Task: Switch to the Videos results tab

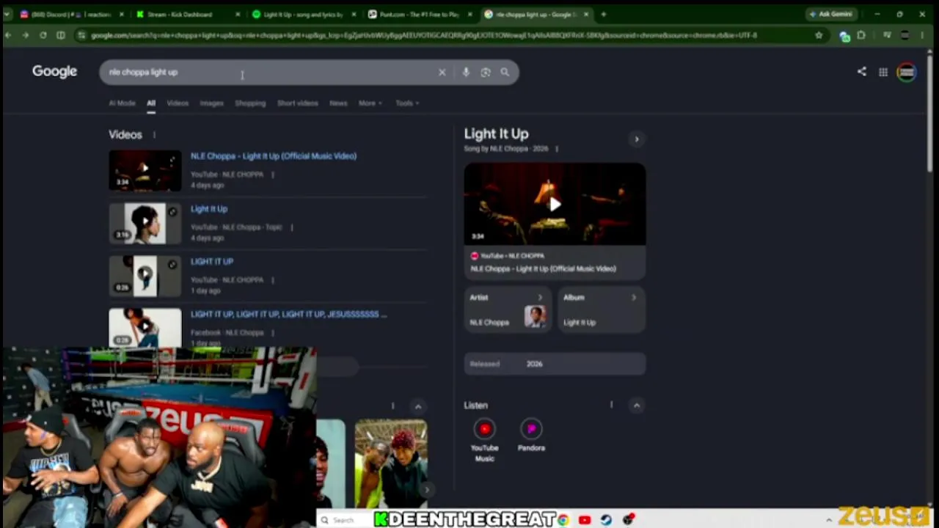Action: (x=178, y=103)
